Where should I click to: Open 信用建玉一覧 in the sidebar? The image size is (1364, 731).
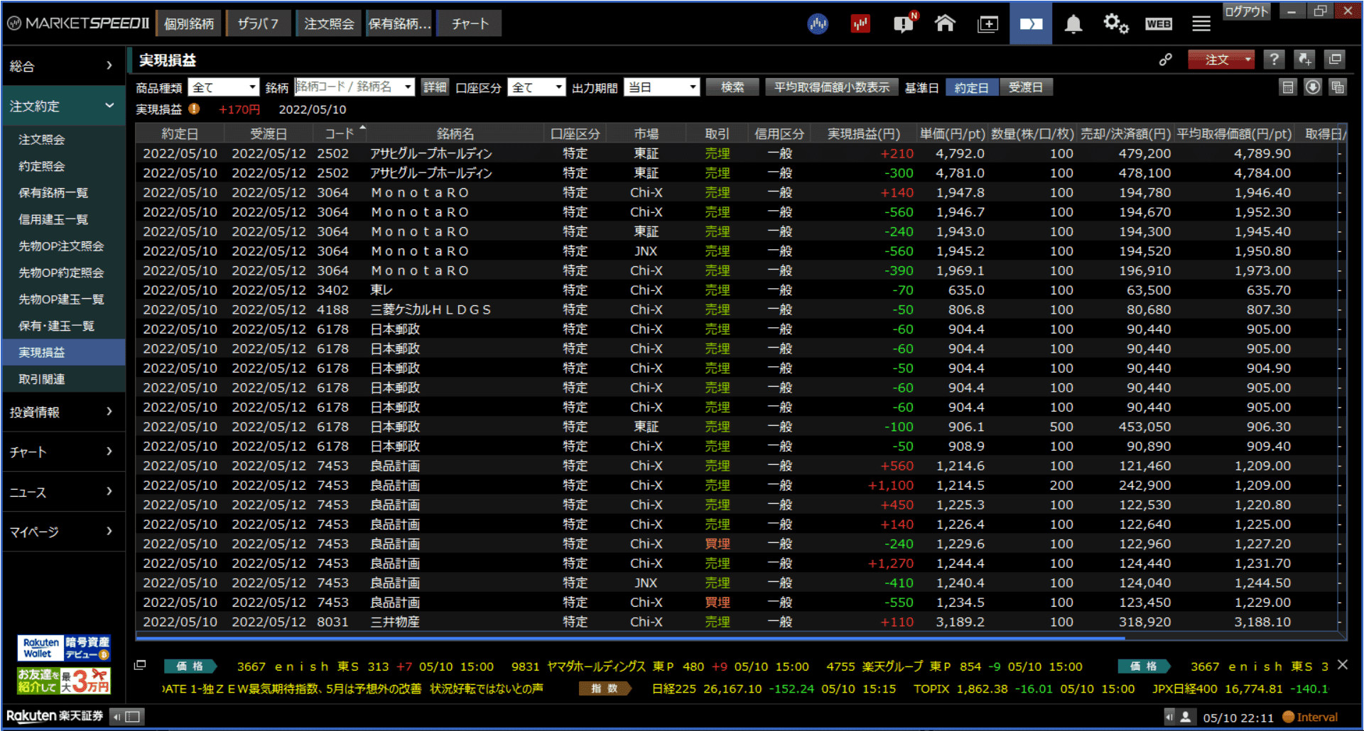[x=63, y=219]
